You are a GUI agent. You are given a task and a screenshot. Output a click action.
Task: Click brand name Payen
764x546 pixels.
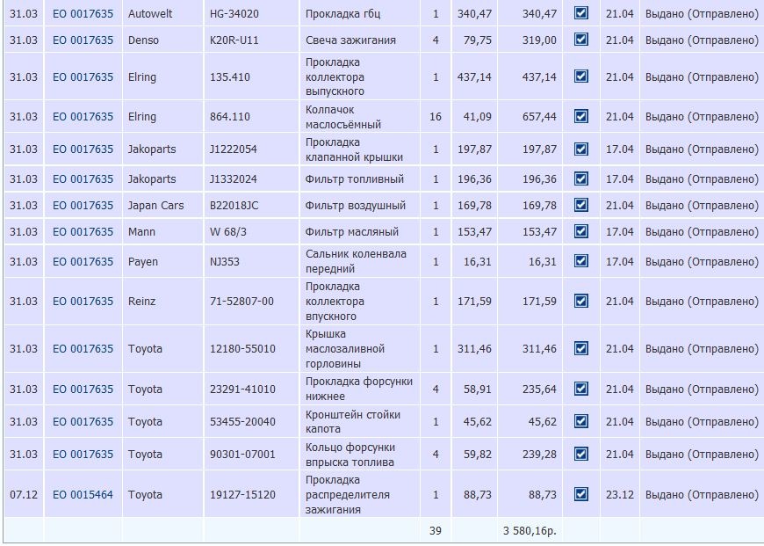tap(143, 261)
